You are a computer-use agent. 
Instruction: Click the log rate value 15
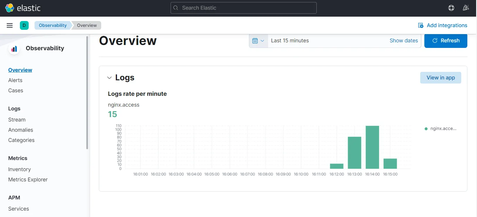point(112,114)
